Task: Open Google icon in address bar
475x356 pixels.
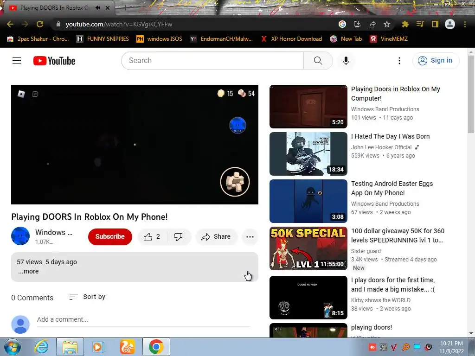Action: pos(342,24)
